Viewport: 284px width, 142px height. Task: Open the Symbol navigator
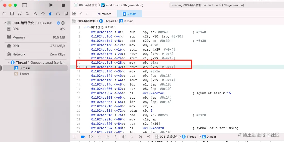[x=20, y=14]
